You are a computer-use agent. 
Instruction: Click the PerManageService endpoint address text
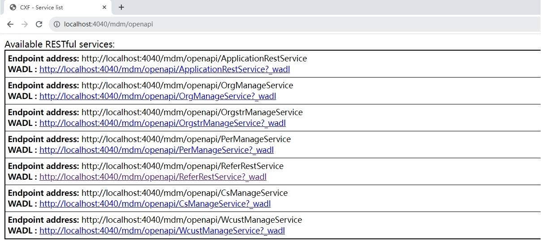pyautogui.click(x=186, y=139)
